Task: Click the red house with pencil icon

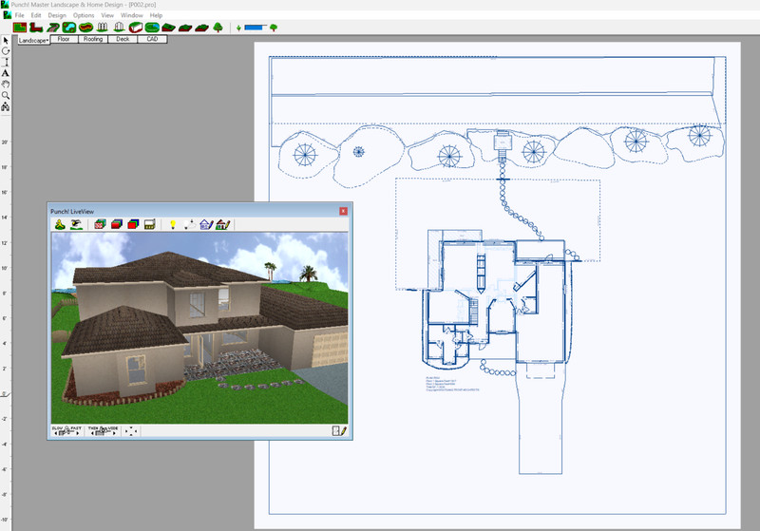Action: [x=223, y=224]
